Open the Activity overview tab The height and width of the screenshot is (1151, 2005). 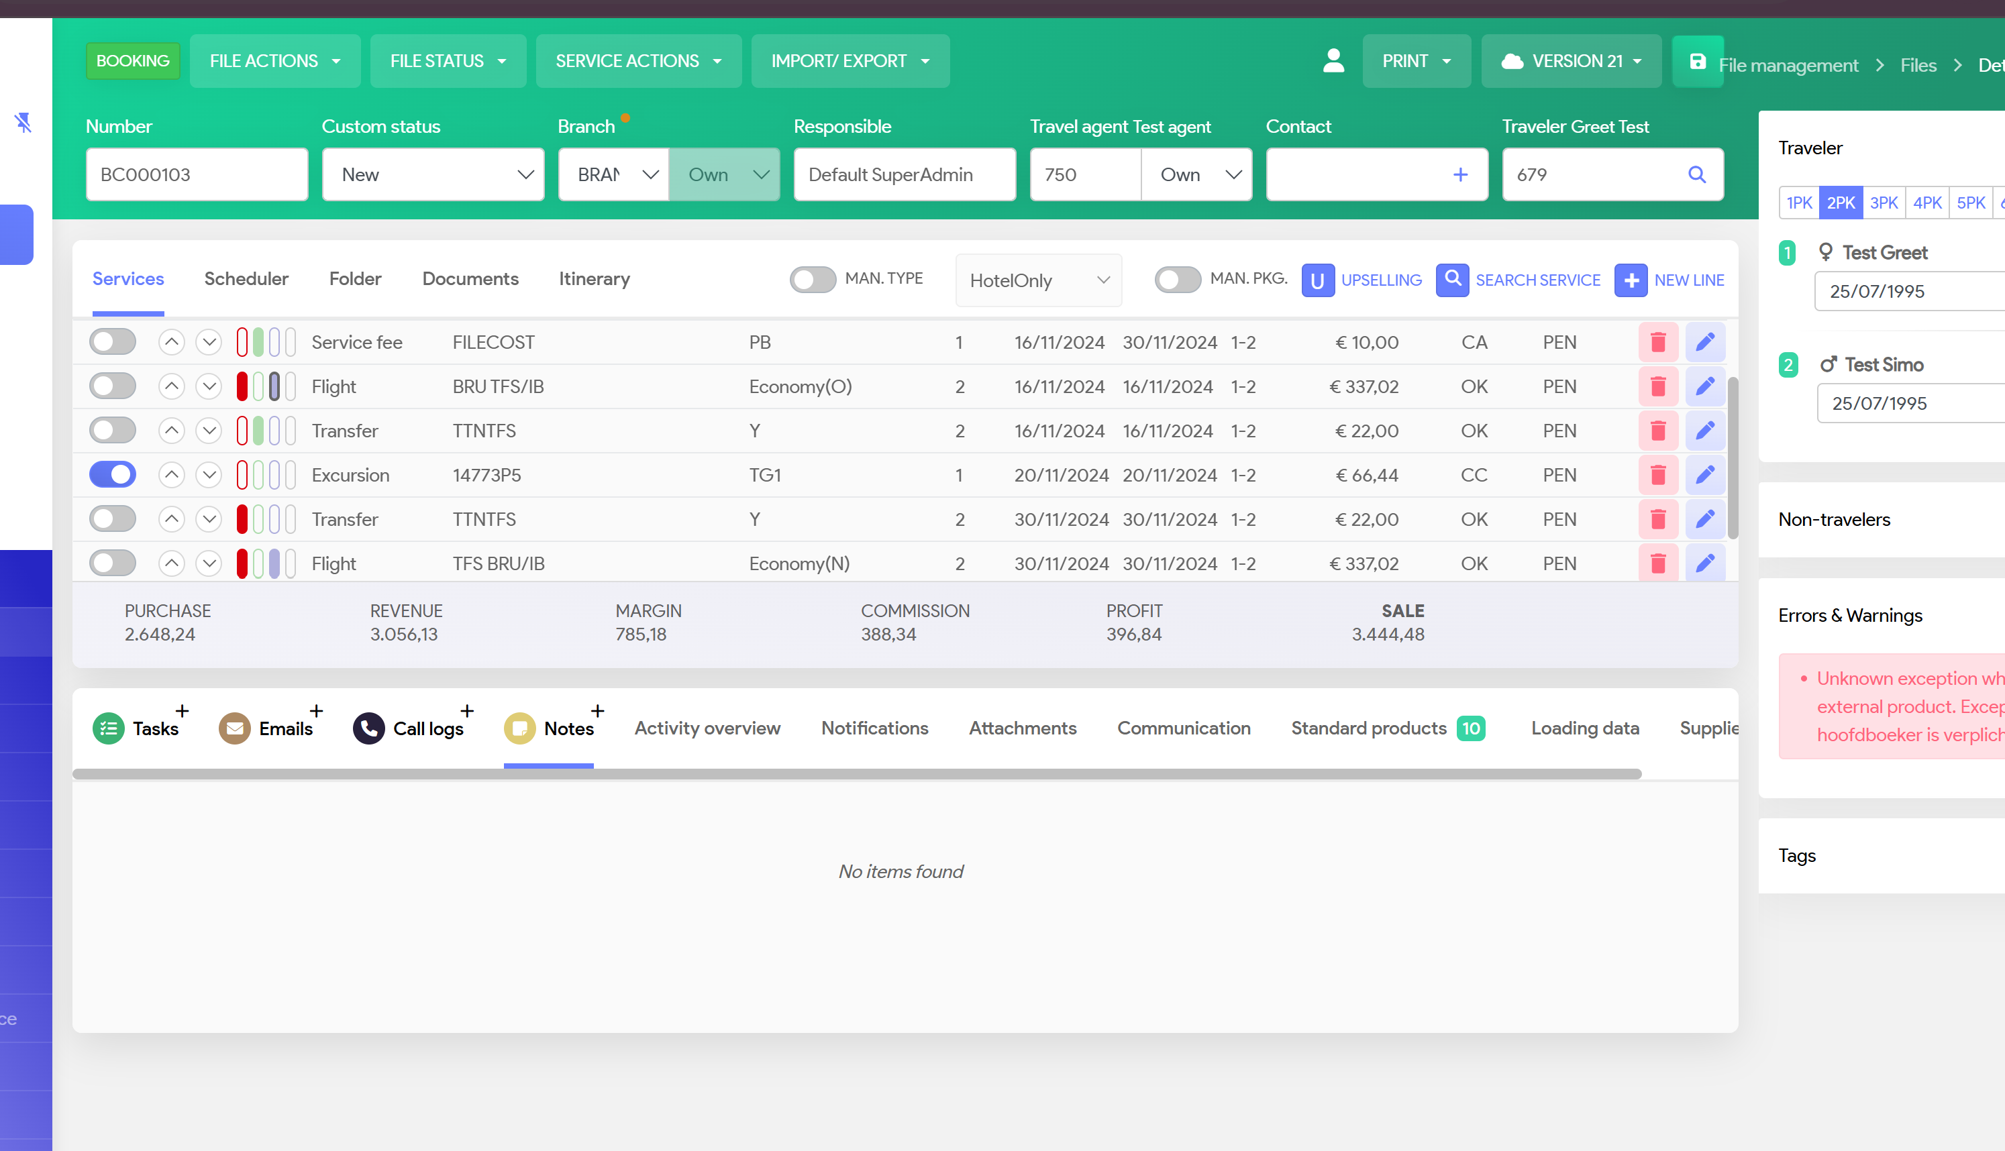click(x=707, y=728)
